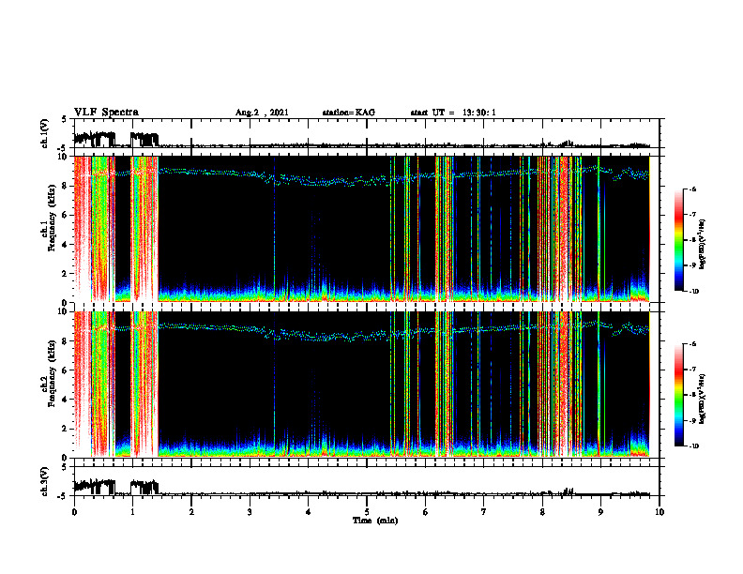The image size is (743, 574).
Task: Click the ch.1 spectrogram panel
Action: tap(367, 229)
